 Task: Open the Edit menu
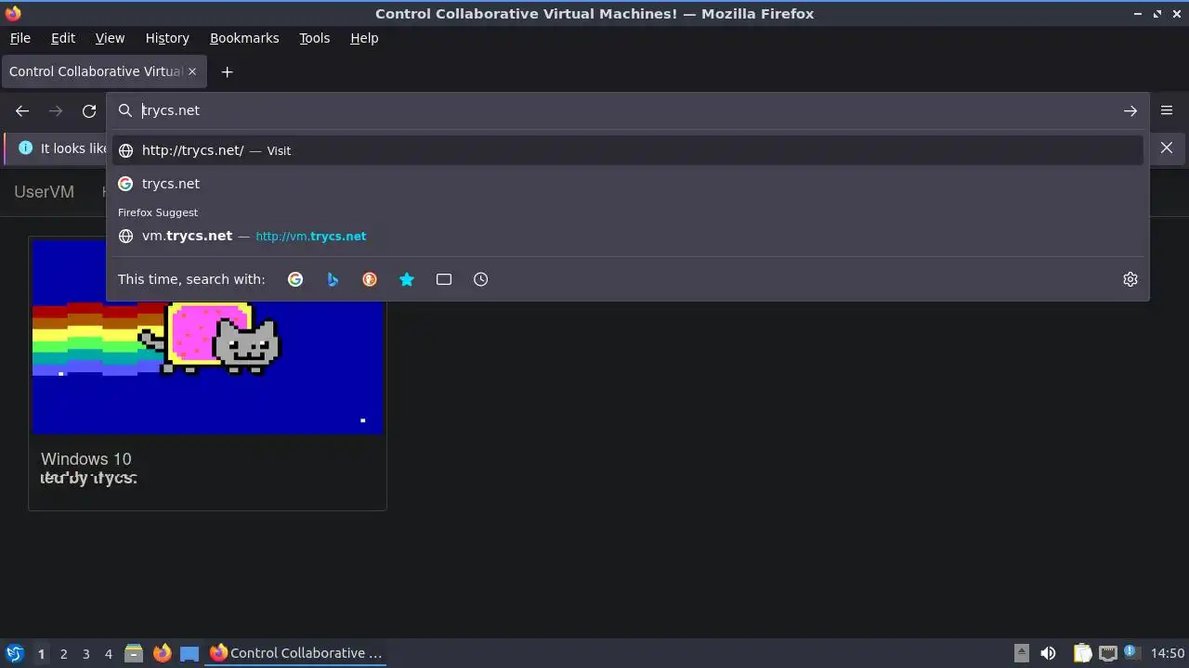pos(63,38)
